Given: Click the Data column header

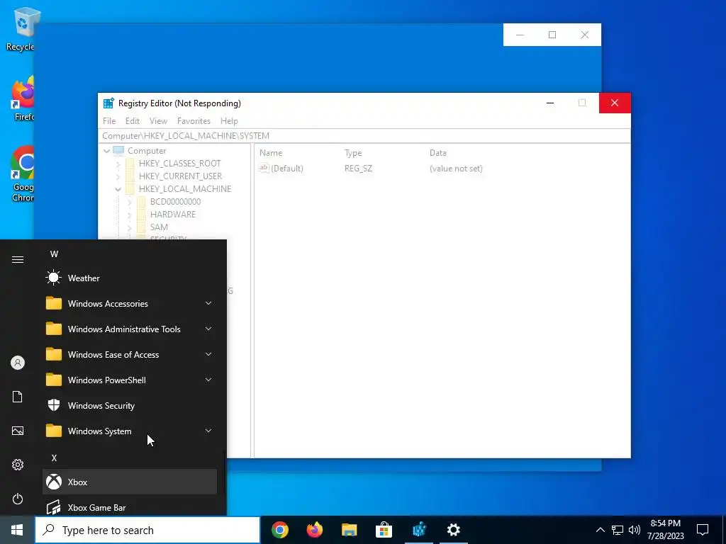Looking at the screenshot, I should point(438,153).
